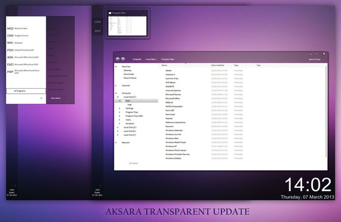
Task: Start Adobe Photoshop via PSH icon
Action: 10,50
